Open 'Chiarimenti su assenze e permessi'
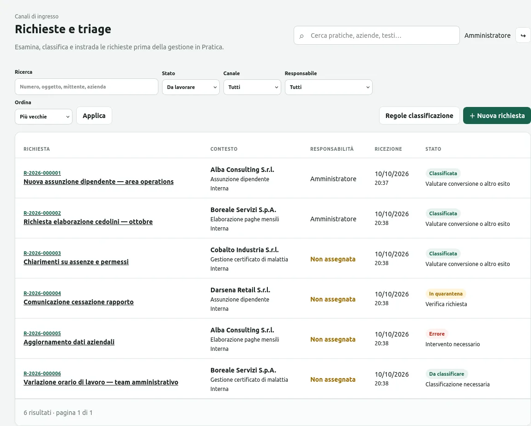This screenshot has height=426, width=531. click(x=76, y=262)
